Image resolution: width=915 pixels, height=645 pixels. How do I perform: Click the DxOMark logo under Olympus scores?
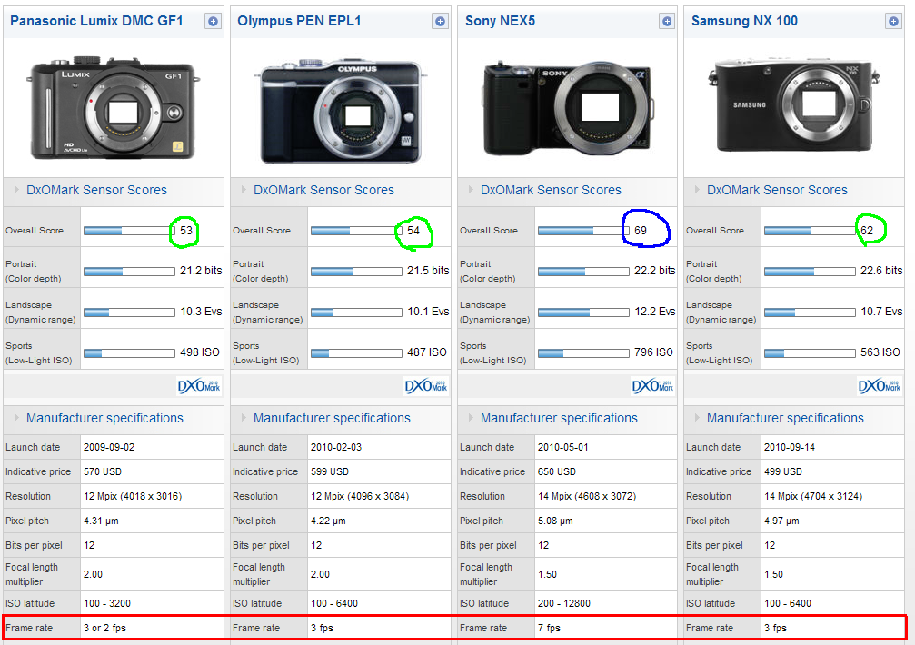[x=426, y=386]
